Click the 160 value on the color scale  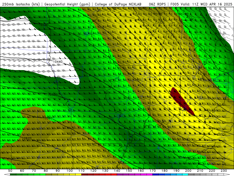tap(141, 171)
